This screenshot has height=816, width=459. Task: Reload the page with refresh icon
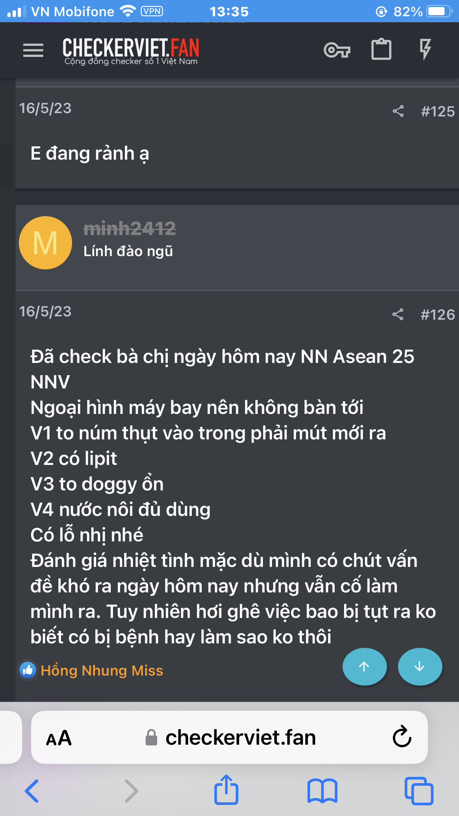pos(402,737)
